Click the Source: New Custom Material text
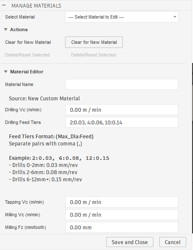This screenshot has width=193, height=250. click(x=44, y=99)
